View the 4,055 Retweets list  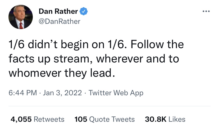[x=37, y=119]
